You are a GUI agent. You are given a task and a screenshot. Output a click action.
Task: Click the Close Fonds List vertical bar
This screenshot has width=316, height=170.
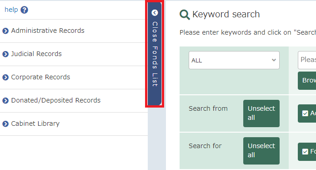[x=155, y=54]
